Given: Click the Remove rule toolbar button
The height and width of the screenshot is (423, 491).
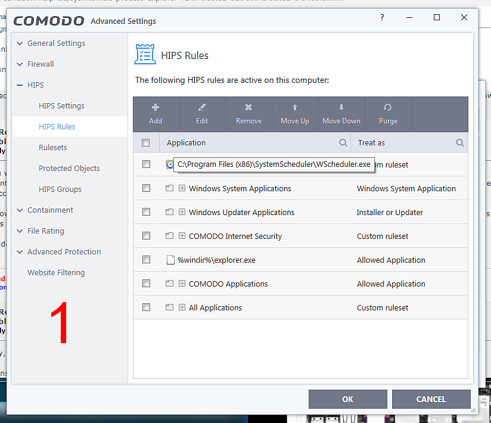Looking at the screenshot, I should pos(248,114).
